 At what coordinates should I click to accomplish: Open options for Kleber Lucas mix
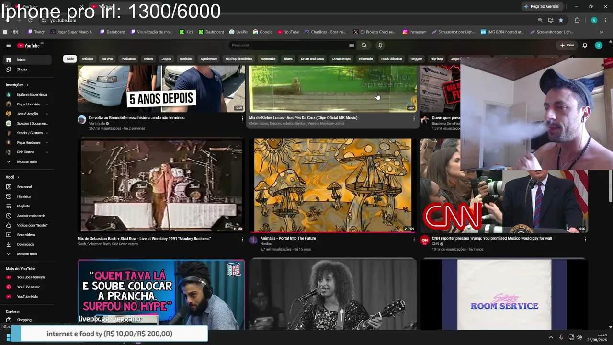[x=414, y=118]
